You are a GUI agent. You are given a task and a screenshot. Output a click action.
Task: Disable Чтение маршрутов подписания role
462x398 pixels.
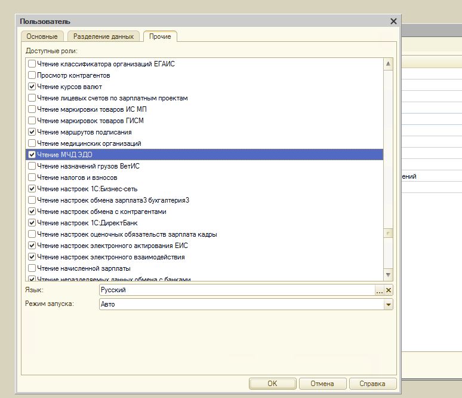click(32, 132)
